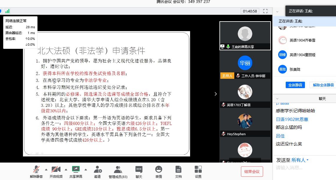Click the network signal strength icon
The height and width of the screenshot is (180, 336).
pos(7,11)
